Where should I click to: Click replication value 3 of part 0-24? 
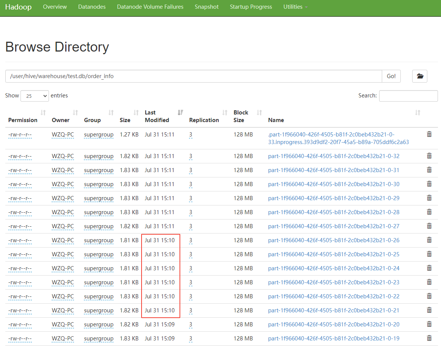pyautogui.click(x=191, y=268)
